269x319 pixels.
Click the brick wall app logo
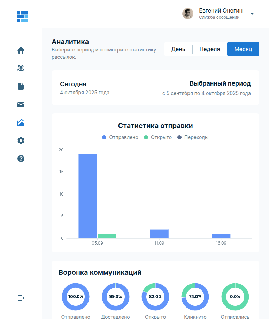(x=22, y=17)
